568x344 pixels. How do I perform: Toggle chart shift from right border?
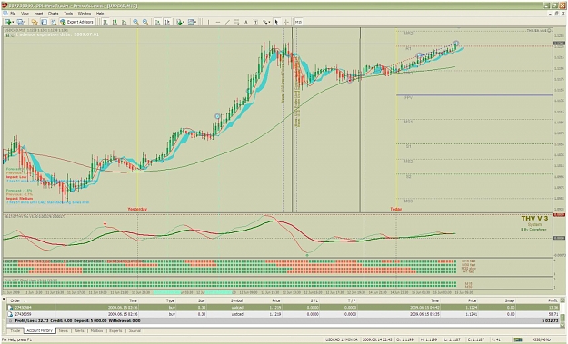pyautogui.click(x=167, y=22)
